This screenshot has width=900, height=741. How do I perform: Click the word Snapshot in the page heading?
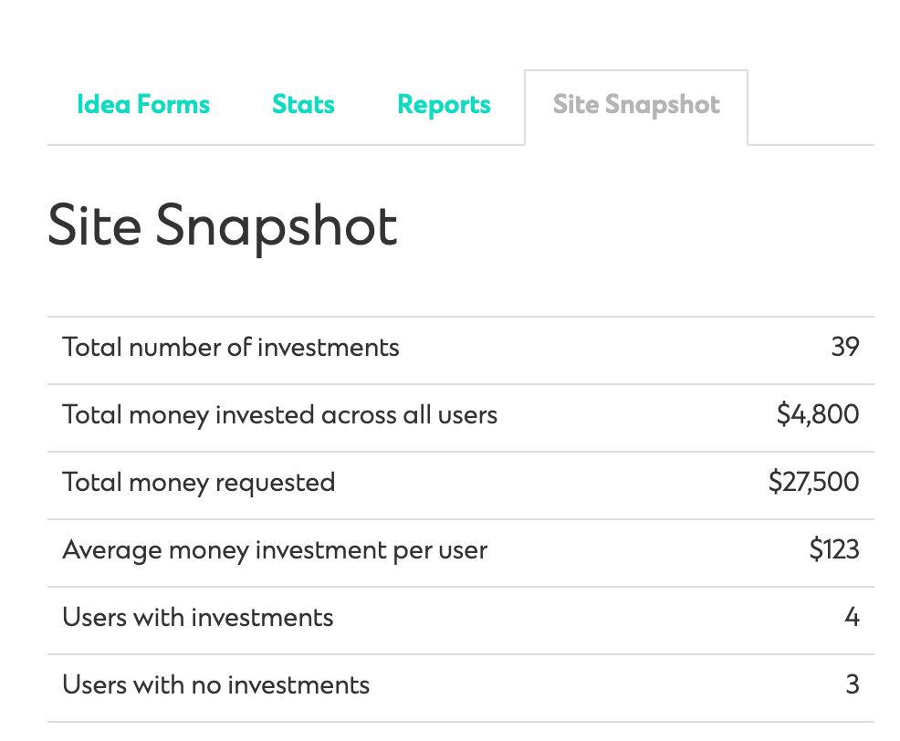click(x=276, y=228)
